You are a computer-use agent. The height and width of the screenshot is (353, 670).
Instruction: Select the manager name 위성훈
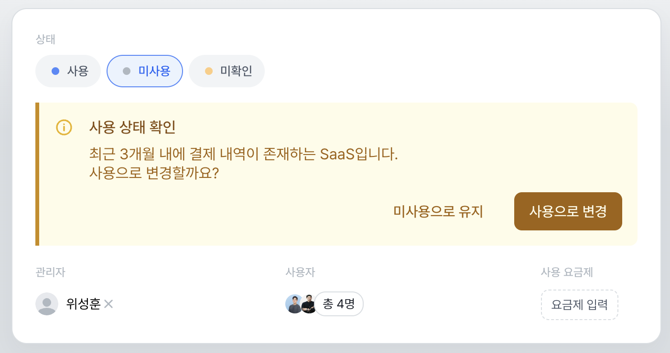(x=84, y=304)
